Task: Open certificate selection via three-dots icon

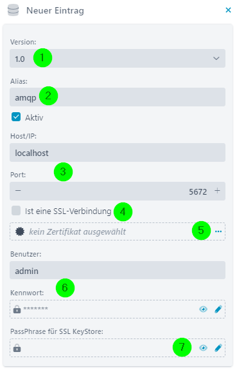Action: coord(218,231)
